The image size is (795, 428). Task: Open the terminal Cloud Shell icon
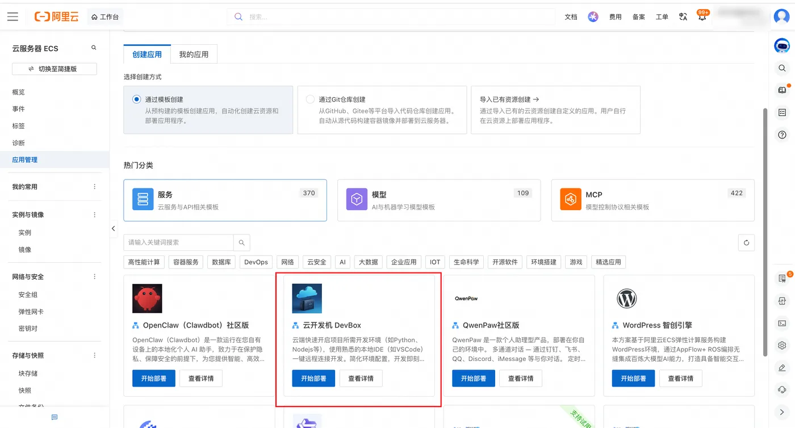[x=782, y=323]
